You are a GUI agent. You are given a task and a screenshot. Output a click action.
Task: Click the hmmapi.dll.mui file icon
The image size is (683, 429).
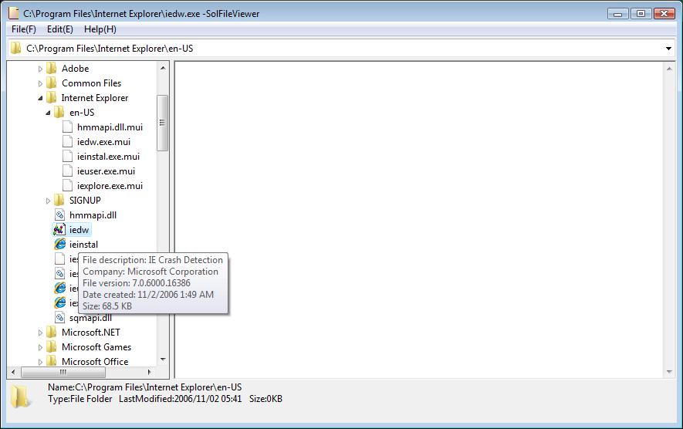pyautogui.click(x=67, y=127)
